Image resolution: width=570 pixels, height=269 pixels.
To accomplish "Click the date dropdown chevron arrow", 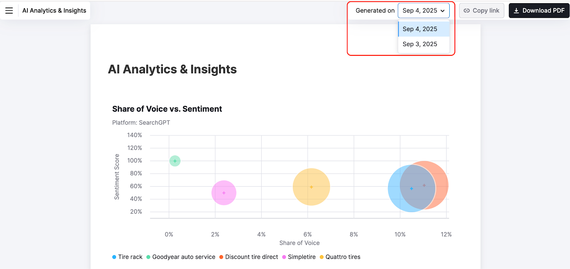I will pyautogui.click(x=443, y=11).
